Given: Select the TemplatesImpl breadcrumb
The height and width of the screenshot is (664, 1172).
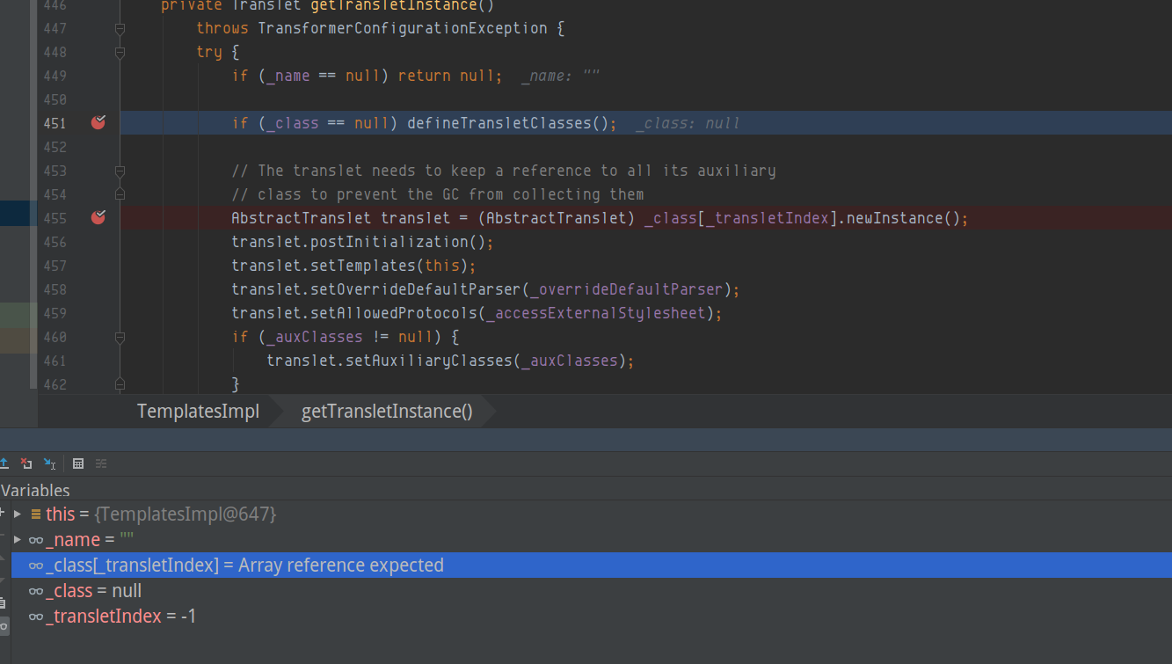Looking at the screenshot, I should click(198, 412).
